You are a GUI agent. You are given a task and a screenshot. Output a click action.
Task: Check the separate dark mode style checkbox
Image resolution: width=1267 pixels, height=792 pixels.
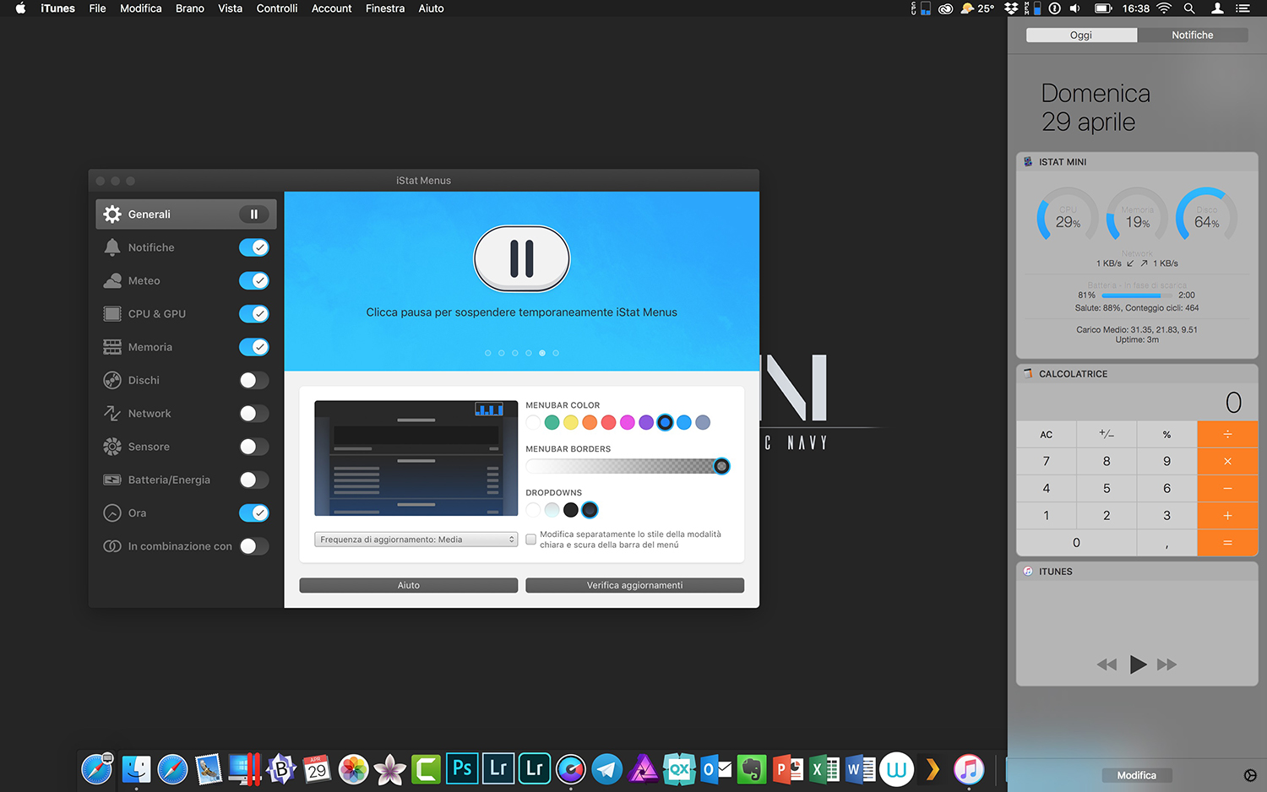click(531, 540)
